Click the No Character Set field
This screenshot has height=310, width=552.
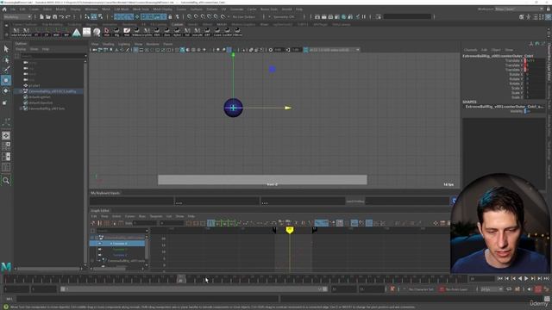pyautogui.click(x=421, y=289)
